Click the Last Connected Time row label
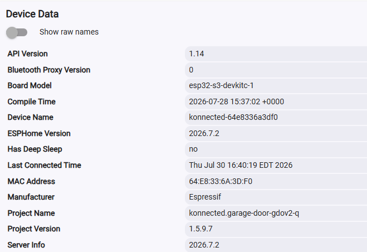This screenshot has width=367, height=252. click(x=44, y=165)
